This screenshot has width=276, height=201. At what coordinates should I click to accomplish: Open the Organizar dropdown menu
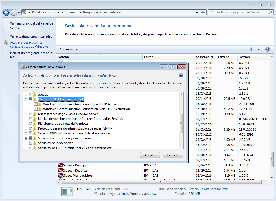(69, 49)
